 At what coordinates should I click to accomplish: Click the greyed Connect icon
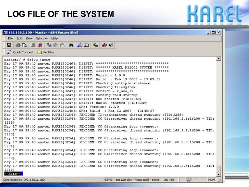point(33,45)
